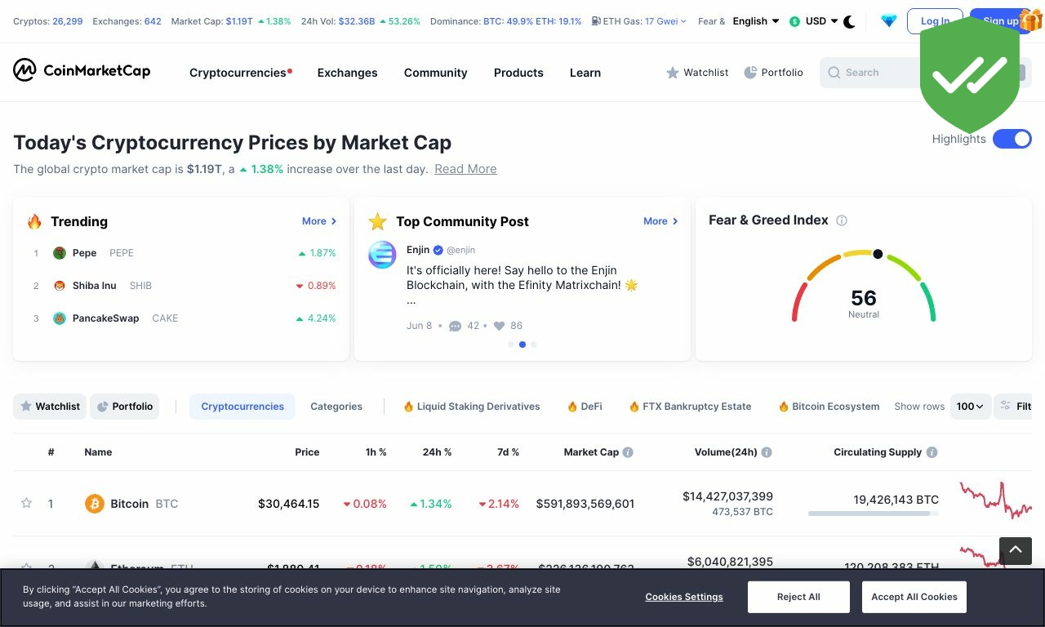Click Enjin verified badge icon
This screenshot has height=627, width=1045.
[438, 250]
